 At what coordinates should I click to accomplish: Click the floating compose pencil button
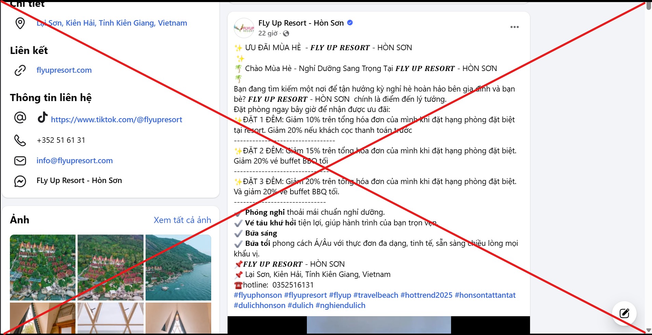click(624, 313)
